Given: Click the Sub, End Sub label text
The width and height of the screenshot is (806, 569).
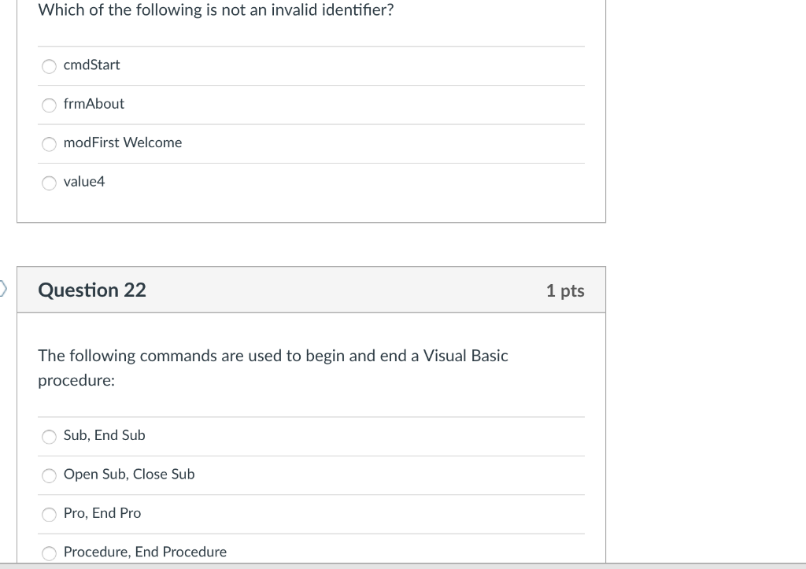Looking at the screenshot, I should pos(105,435).
